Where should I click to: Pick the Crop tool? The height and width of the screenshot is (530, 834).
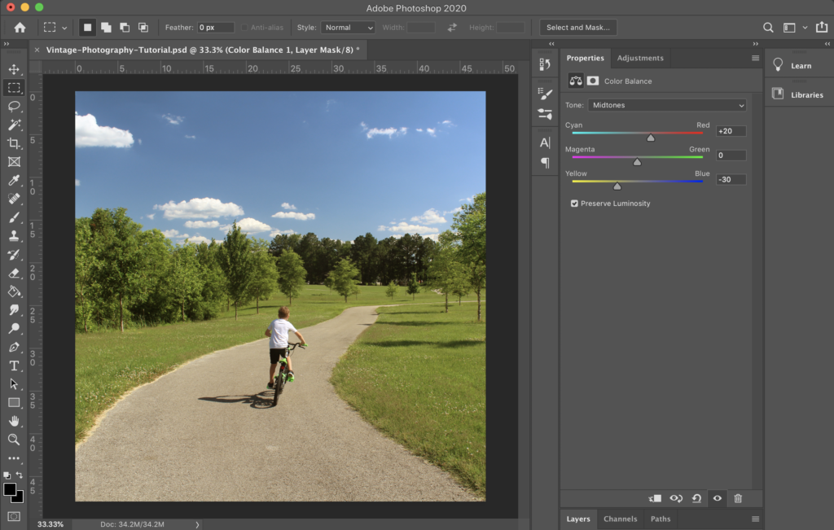[14, 143]
